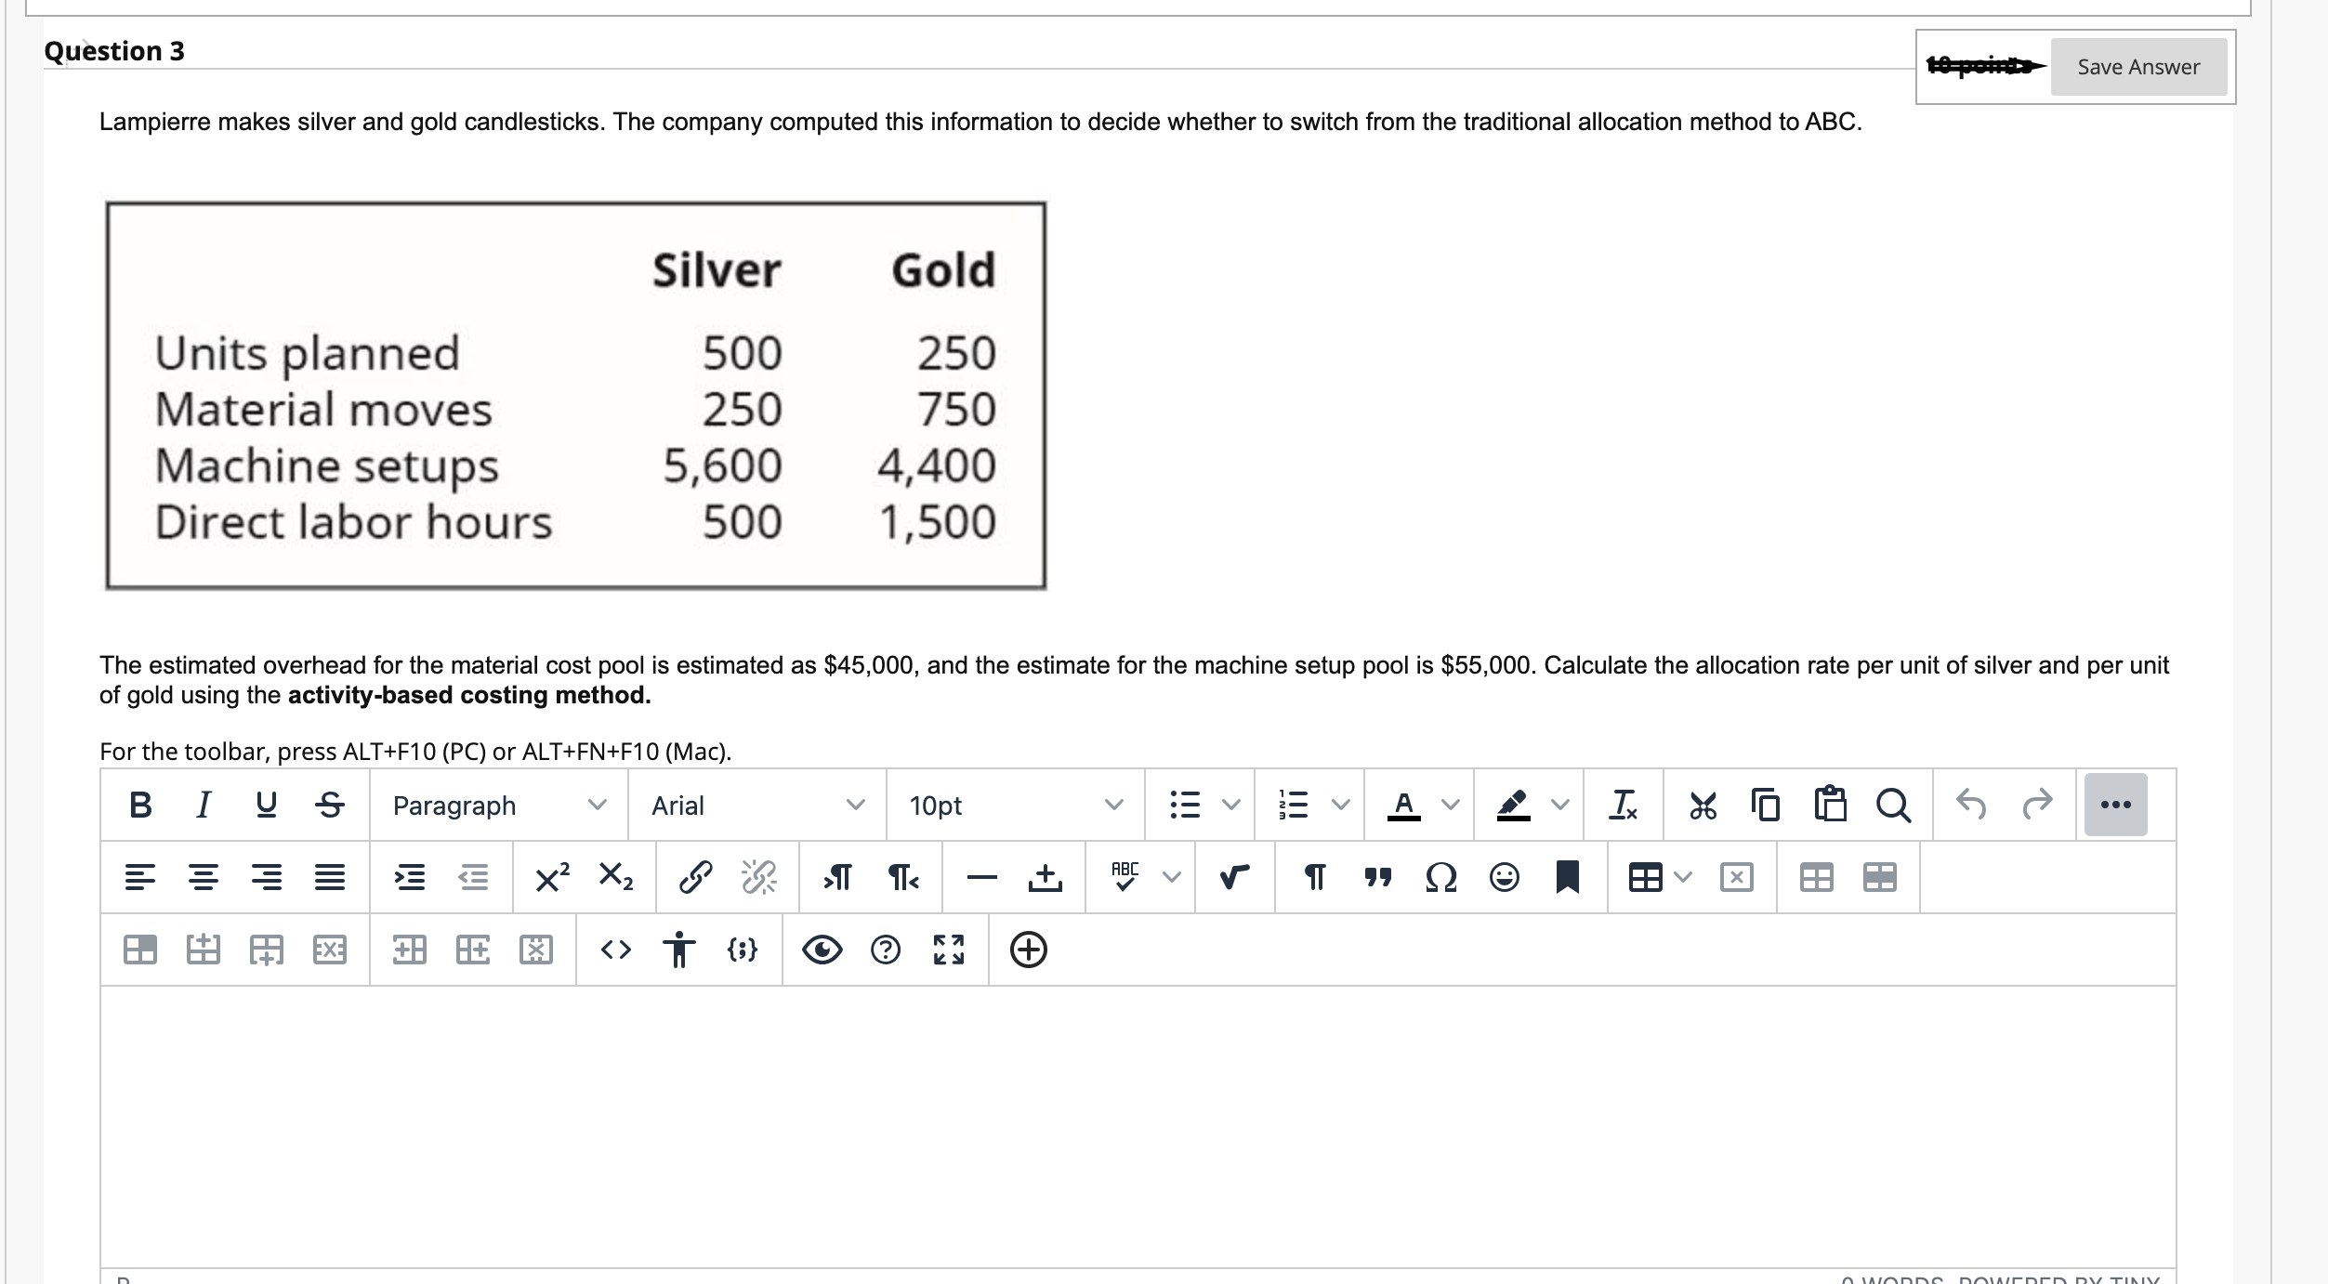This screenshot has width=2328, height=1284.
Task: Click the preview eye icon
Action: pos(822,950)
